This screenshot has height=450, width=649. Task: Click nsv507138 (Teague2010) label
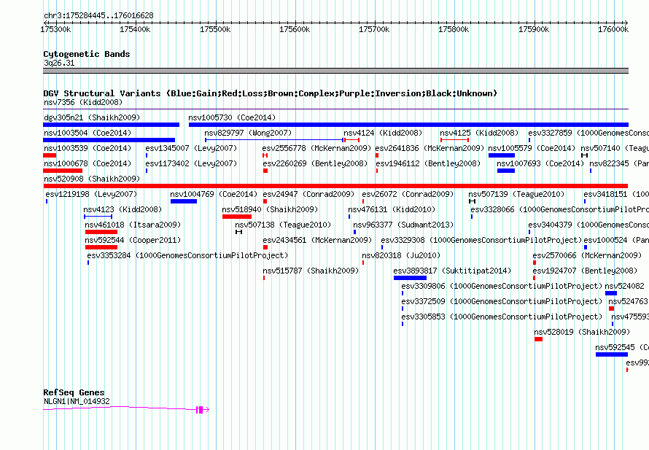point(283,225)
